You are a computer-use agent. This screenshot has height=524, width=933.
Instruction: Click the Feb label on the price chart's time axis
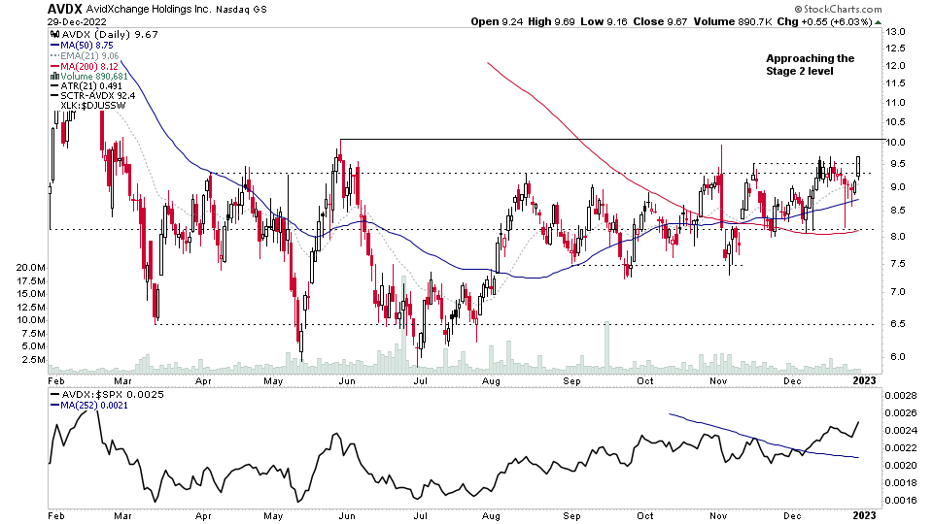(56, 380)
